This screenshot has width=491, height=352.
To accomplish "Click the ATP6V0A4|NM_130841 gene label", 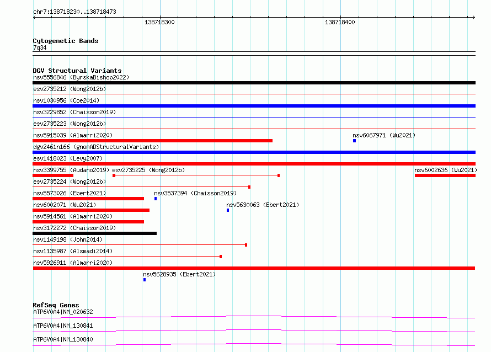I will (x=63, y=326).
